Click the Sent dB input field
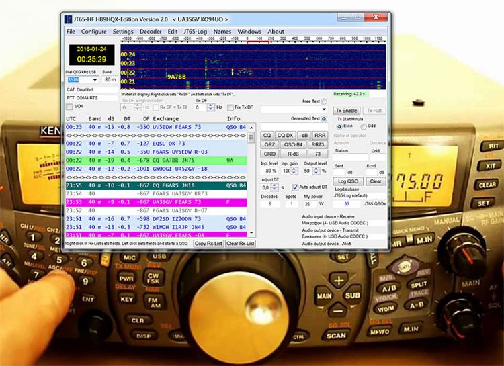Screen dimensions: 504x366 tap(339, 172)
